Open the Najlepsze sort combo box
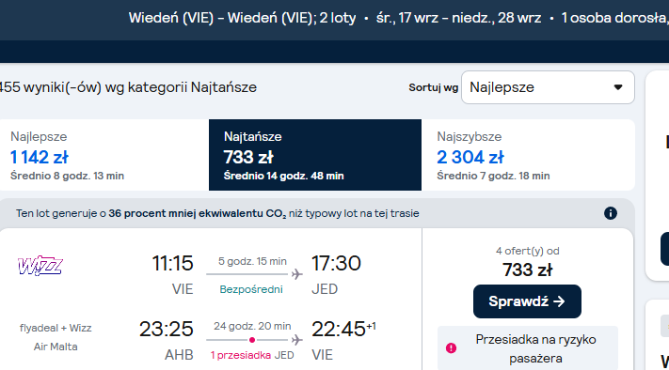This screenshot has width=669, height=370. pos(548,87)
